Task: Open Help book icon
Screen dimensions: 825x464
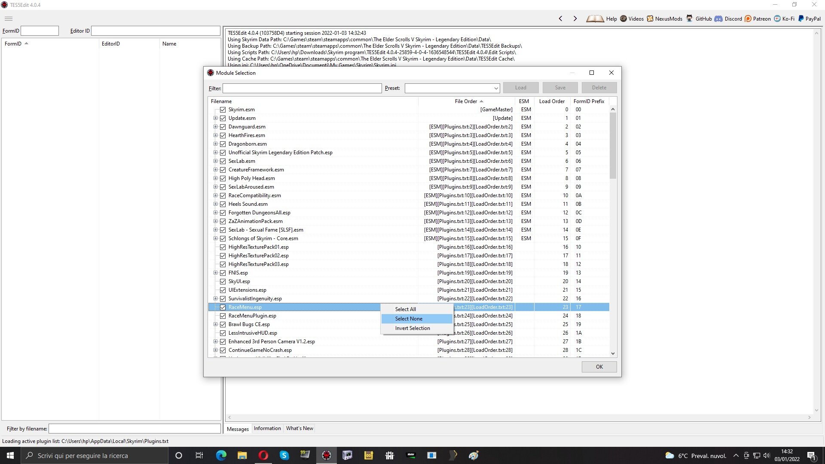Action: (x=595, y=18)
